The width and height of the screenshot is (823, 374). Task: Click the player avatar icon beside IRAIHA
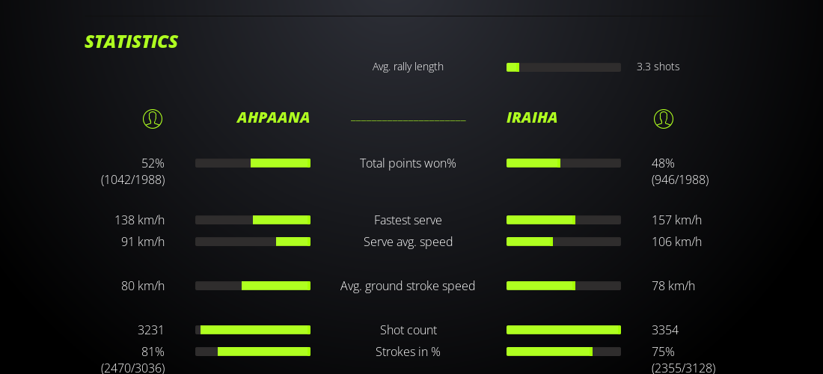click(664, 119)
